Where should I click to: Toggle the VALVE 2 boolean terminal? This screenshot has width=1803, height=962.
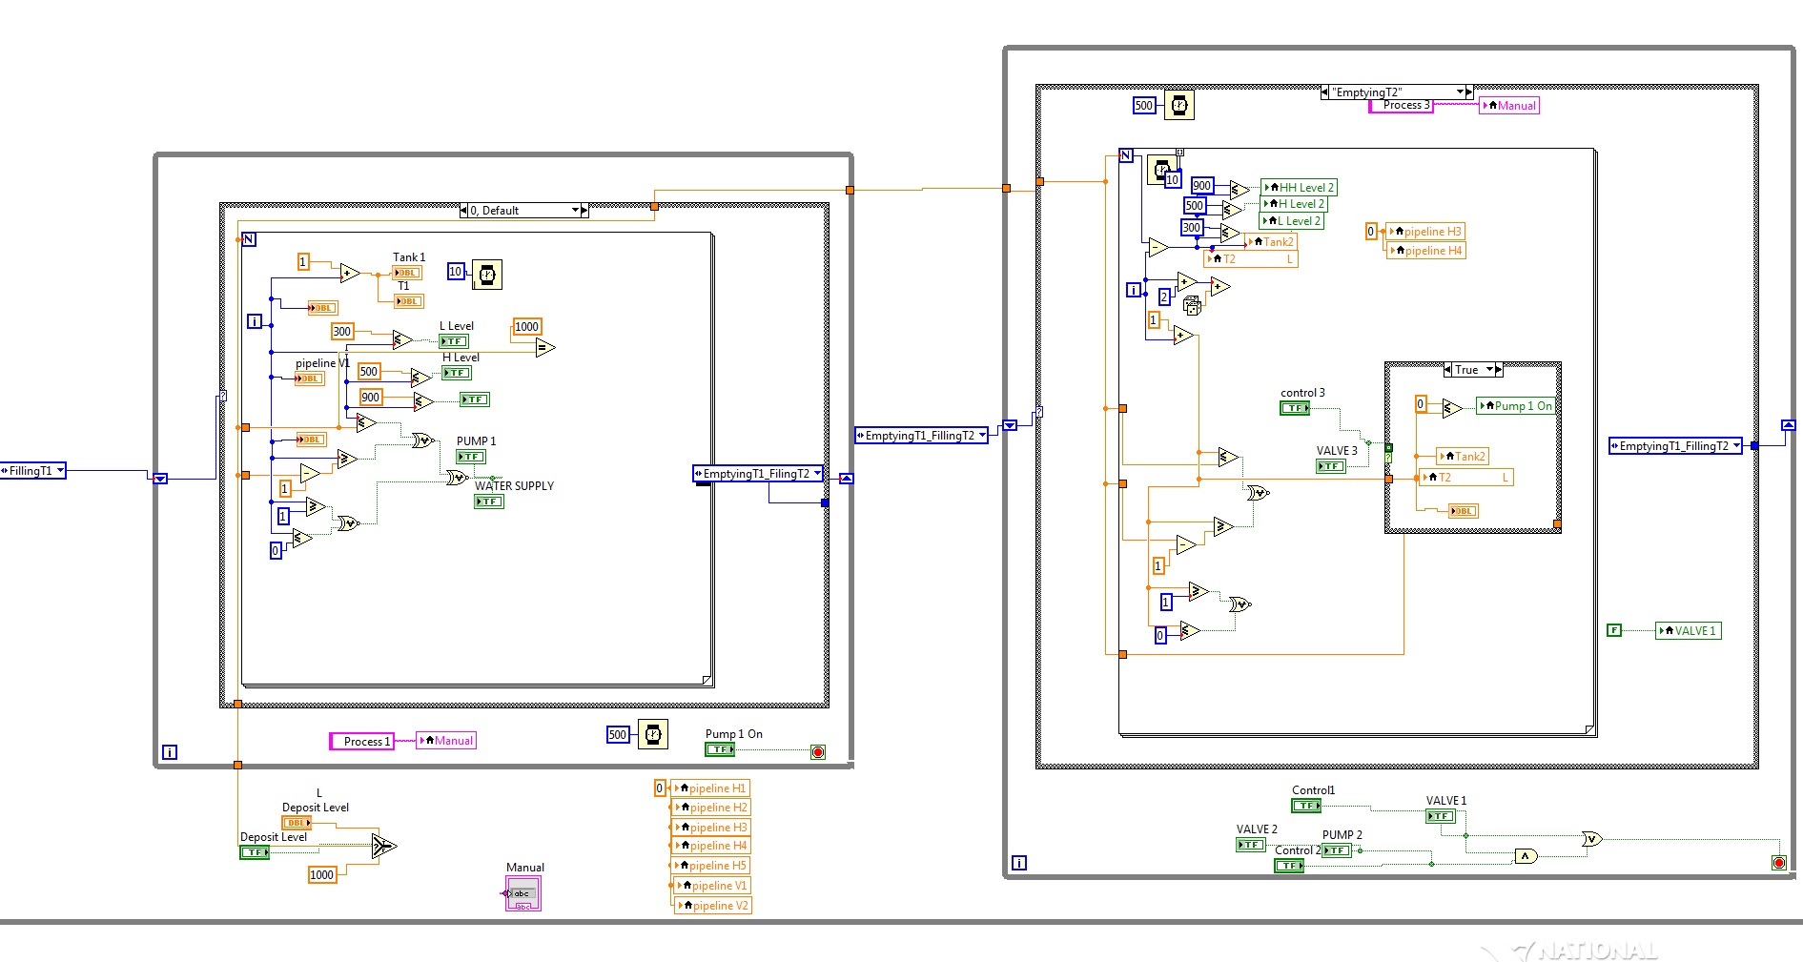tap(1251, 845)
